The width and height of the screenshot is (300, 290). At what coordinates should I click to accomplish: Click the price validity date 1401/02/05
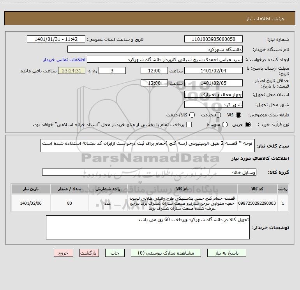pos(214,83)
